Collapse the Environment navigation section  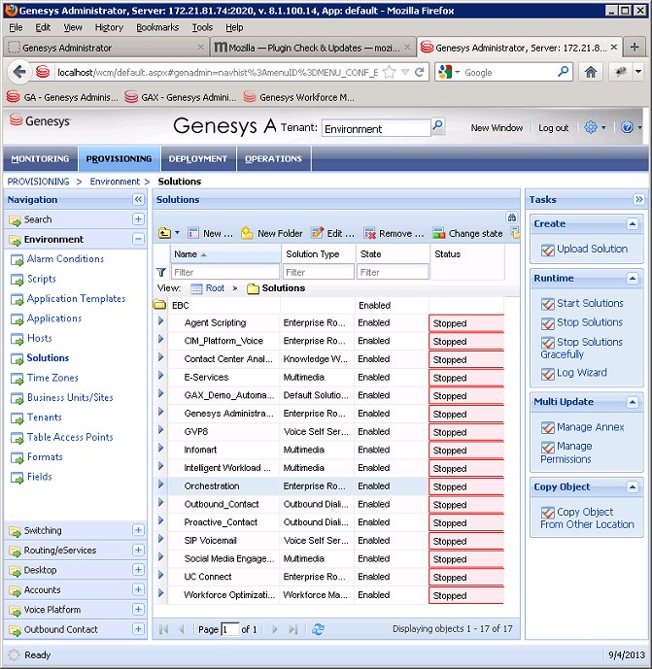coord(138,239)
